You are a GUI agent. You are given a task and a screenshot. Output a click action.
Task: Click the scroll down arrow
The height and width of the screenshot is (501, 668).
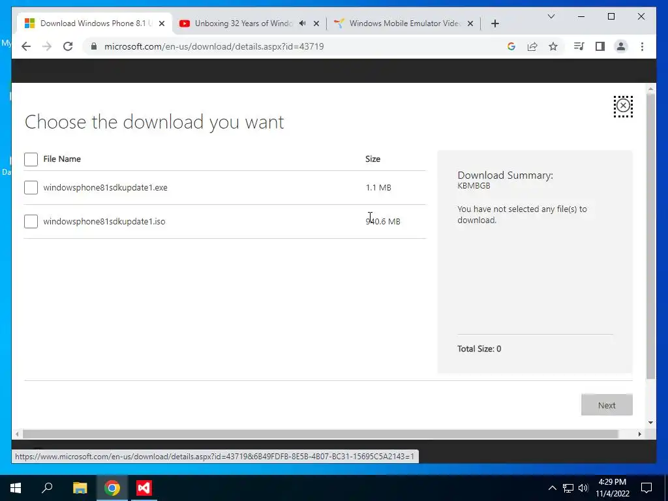(x=650, y=423)
